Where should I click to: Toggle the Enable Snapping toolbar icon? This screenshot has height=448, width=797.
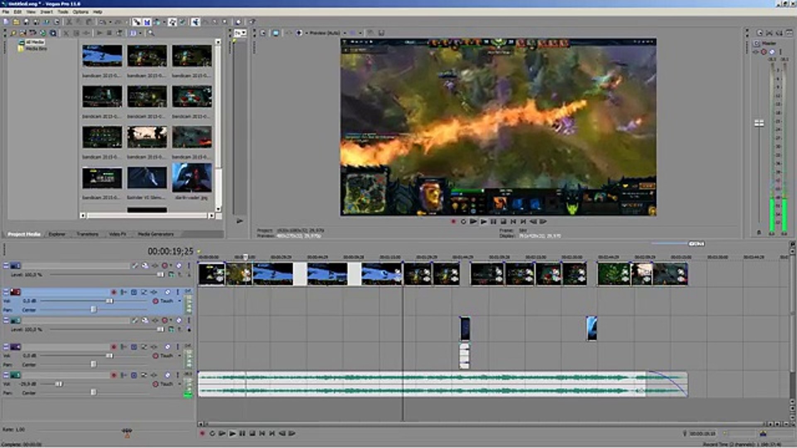137,22
